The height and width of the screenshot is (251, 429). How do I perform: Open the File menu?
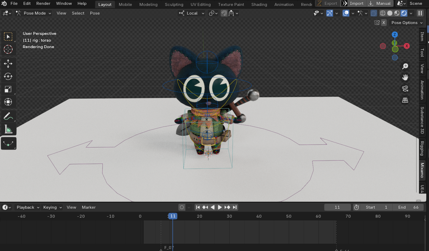pyautogui.click(x=14, y=4)
